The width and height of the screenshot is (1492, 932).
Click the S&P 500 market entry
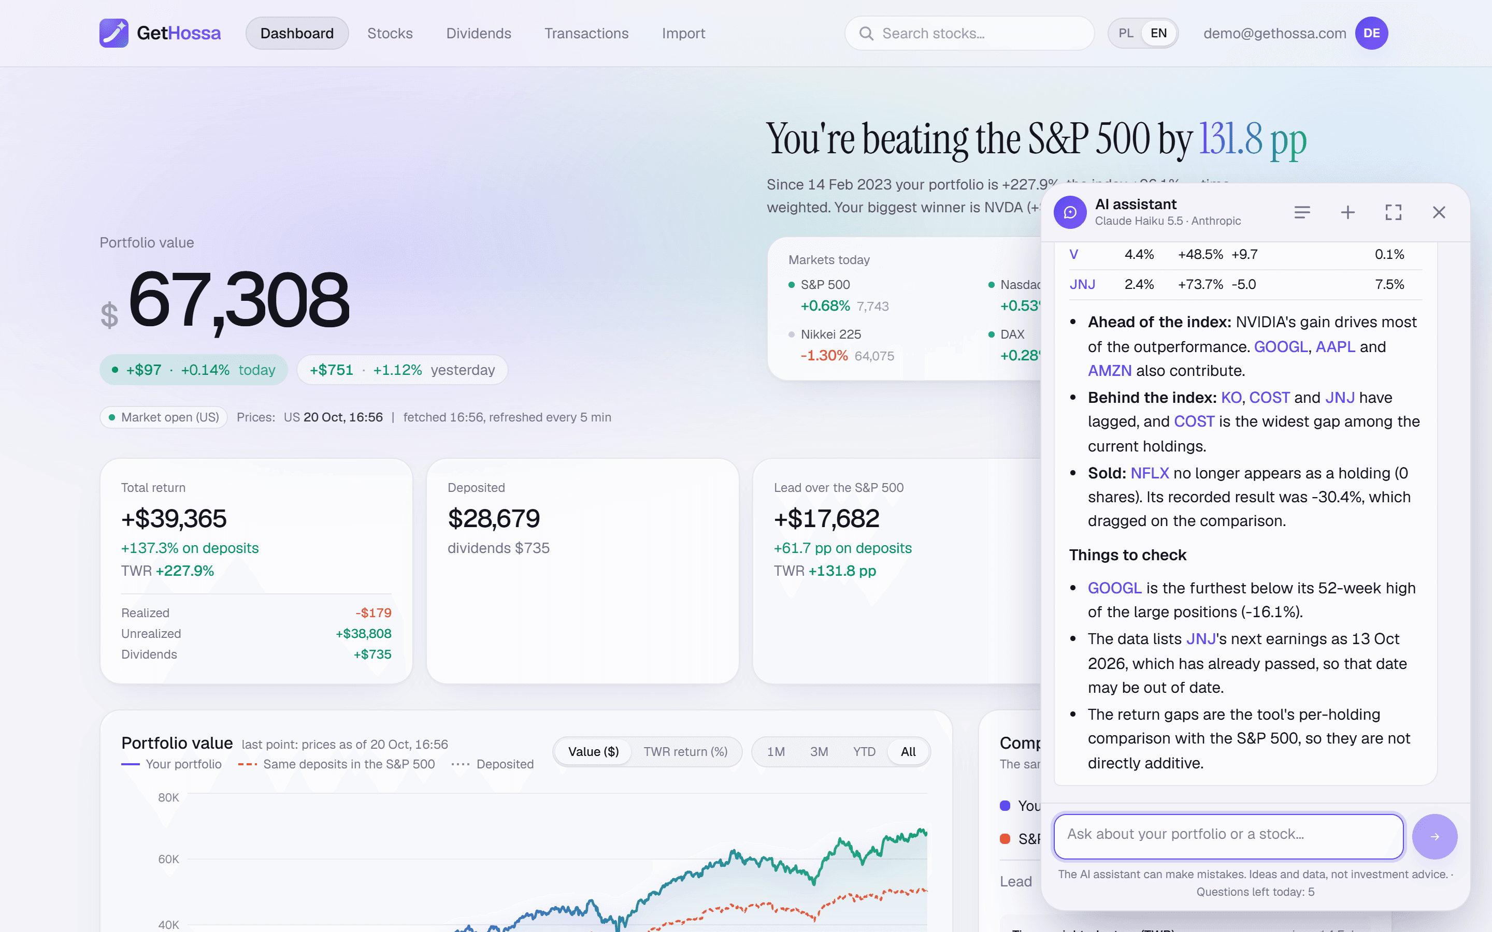(839, 295)
